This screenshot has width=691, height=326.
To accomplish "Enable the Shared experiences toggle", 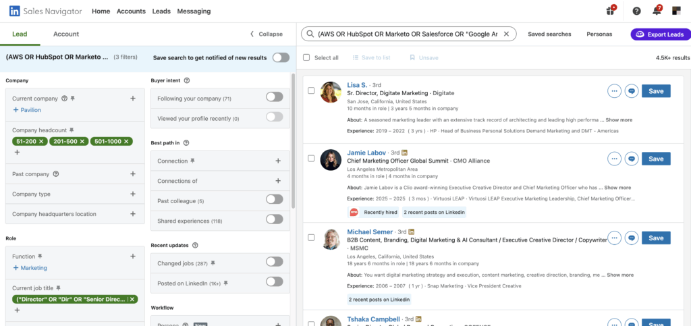I will [x=275, y=219].
